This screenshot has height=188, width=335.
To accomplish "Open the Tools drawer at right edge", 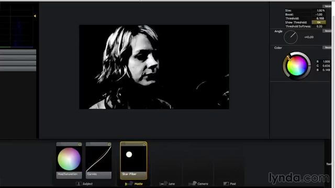I will pos(329,164).
